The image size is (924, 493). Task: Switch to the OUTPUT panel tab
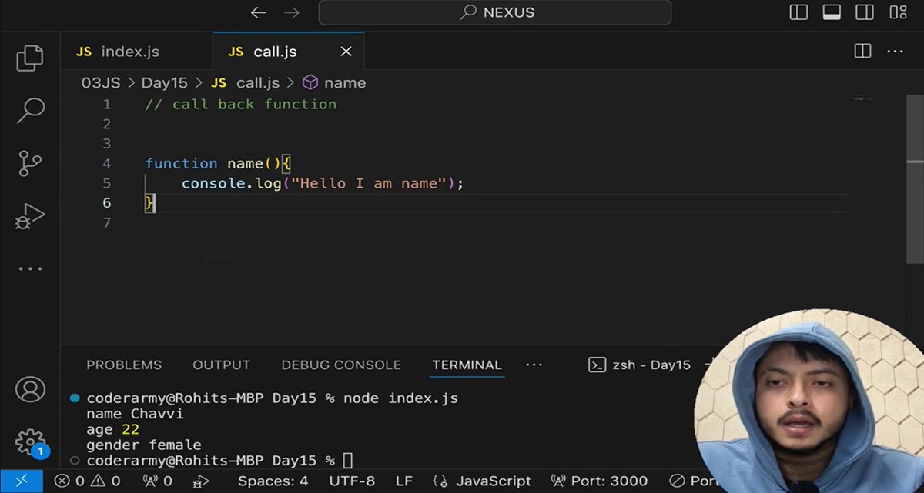click(x=221, y=365)
